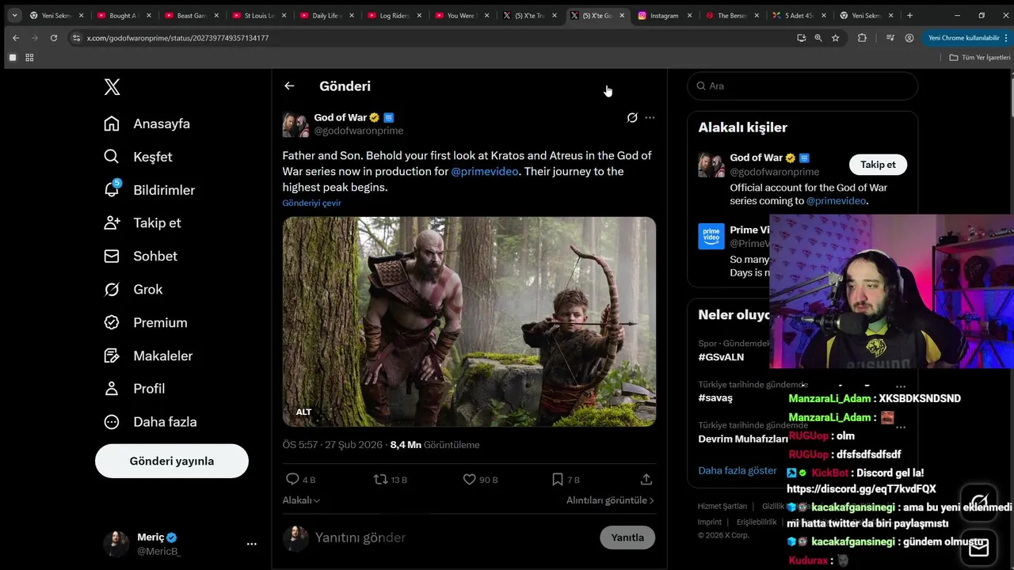This screenshot has width=1014, height=570.
Task: Open Prime Video profile avatar
Action: point(711,236)
